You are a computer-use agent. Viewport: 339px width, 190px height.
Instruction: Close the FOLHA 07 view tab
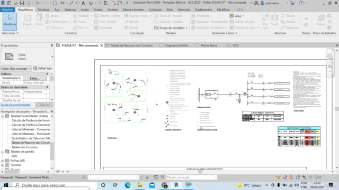(x=101, y=45)
